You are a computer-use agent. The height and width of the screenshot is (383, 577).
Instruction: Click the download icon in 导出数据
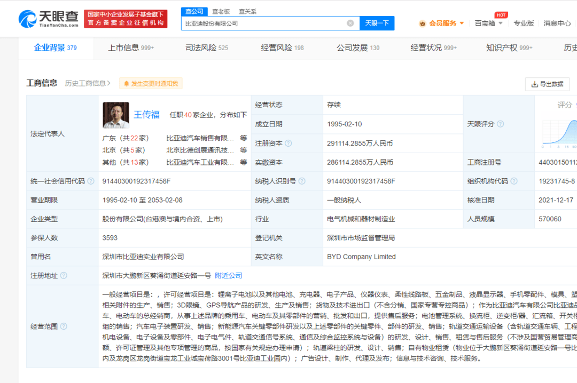535,84
